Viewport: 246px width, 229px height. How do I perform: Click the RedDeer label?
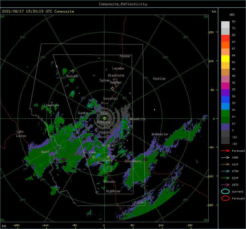coord(116,83)
